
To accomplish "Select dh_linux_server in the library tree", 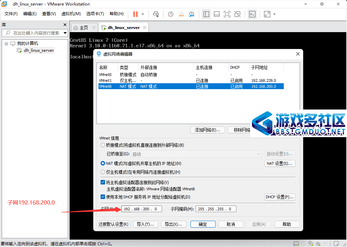I will pyautogui.click(x=39, y=50).
